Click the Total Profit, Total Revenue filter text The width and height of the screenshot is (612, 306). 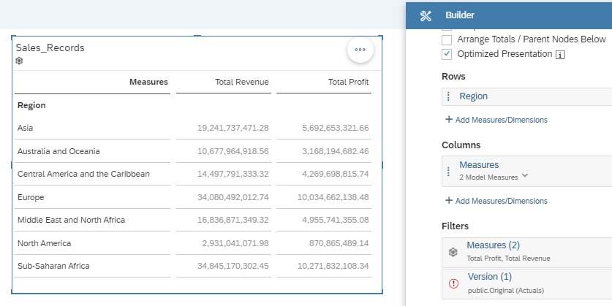(x=509, y=259)
